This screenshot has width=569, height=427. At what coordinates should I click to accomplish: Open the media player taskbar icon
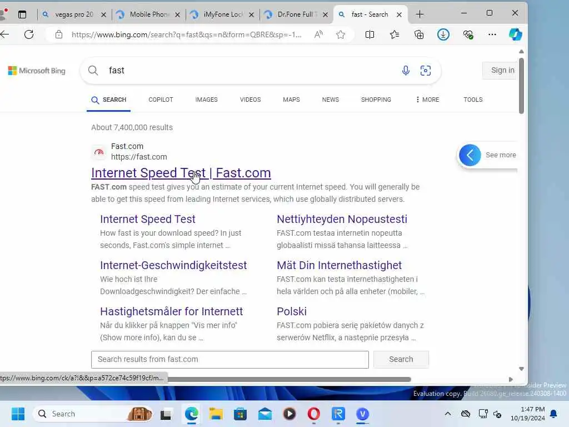pos(289,414)
